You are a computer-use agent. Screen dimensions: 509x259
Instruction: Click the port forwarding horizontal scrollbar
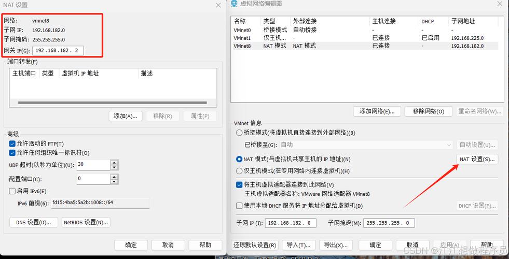pos(112,103)
